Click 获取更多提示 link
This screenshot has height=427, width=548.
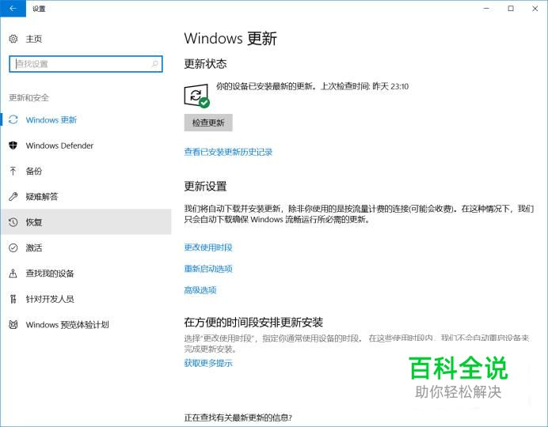click(208, 363)
